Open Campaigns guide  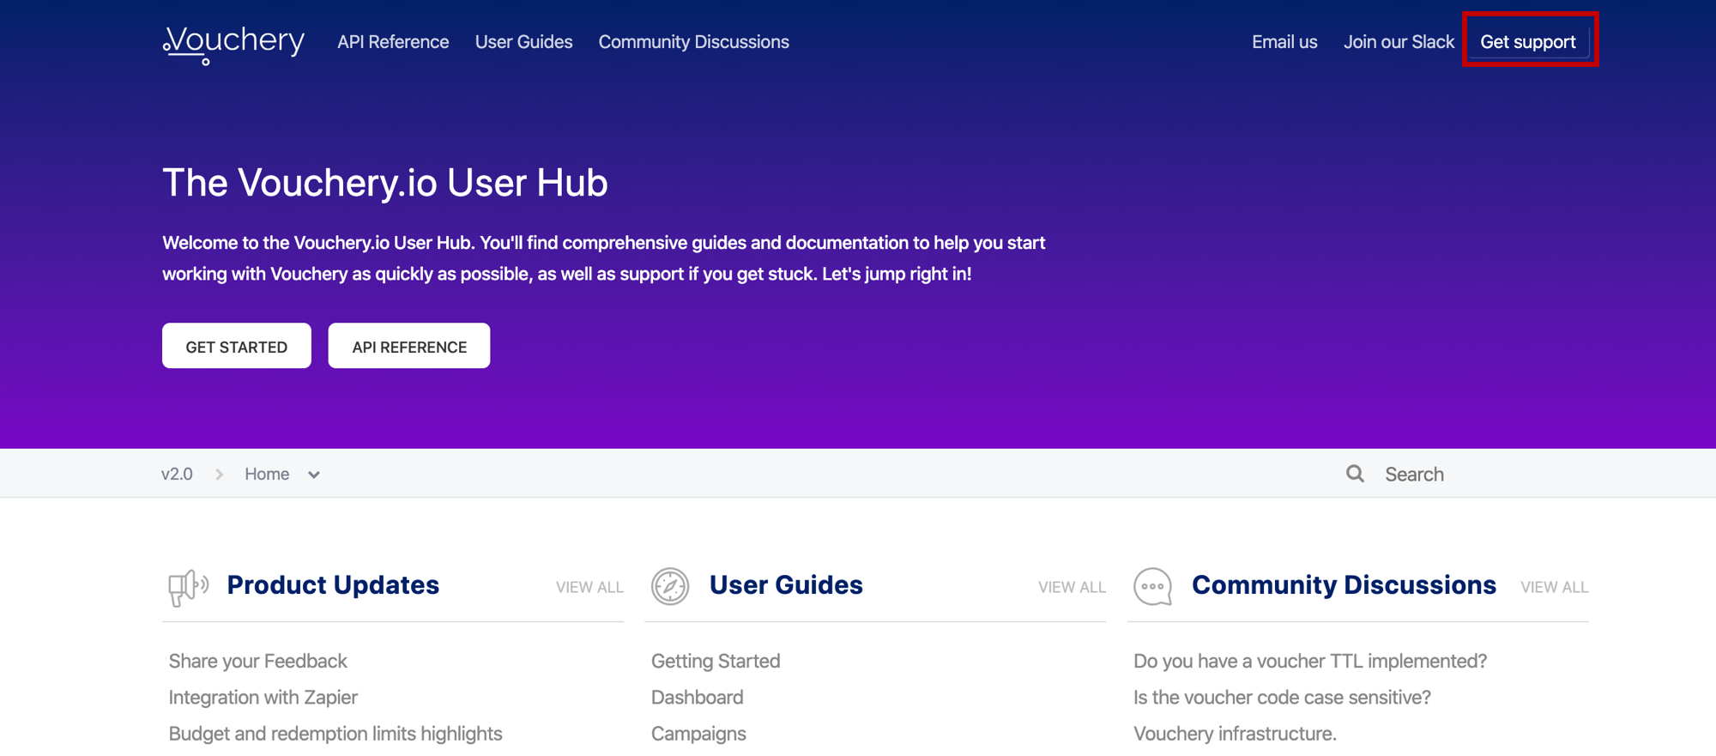698,734
